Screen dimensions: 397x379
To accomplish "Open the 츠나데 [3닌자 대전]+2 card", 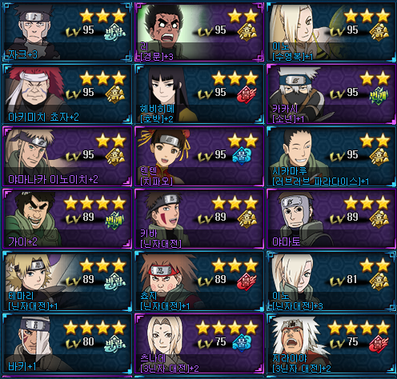I will coord(199,343).
